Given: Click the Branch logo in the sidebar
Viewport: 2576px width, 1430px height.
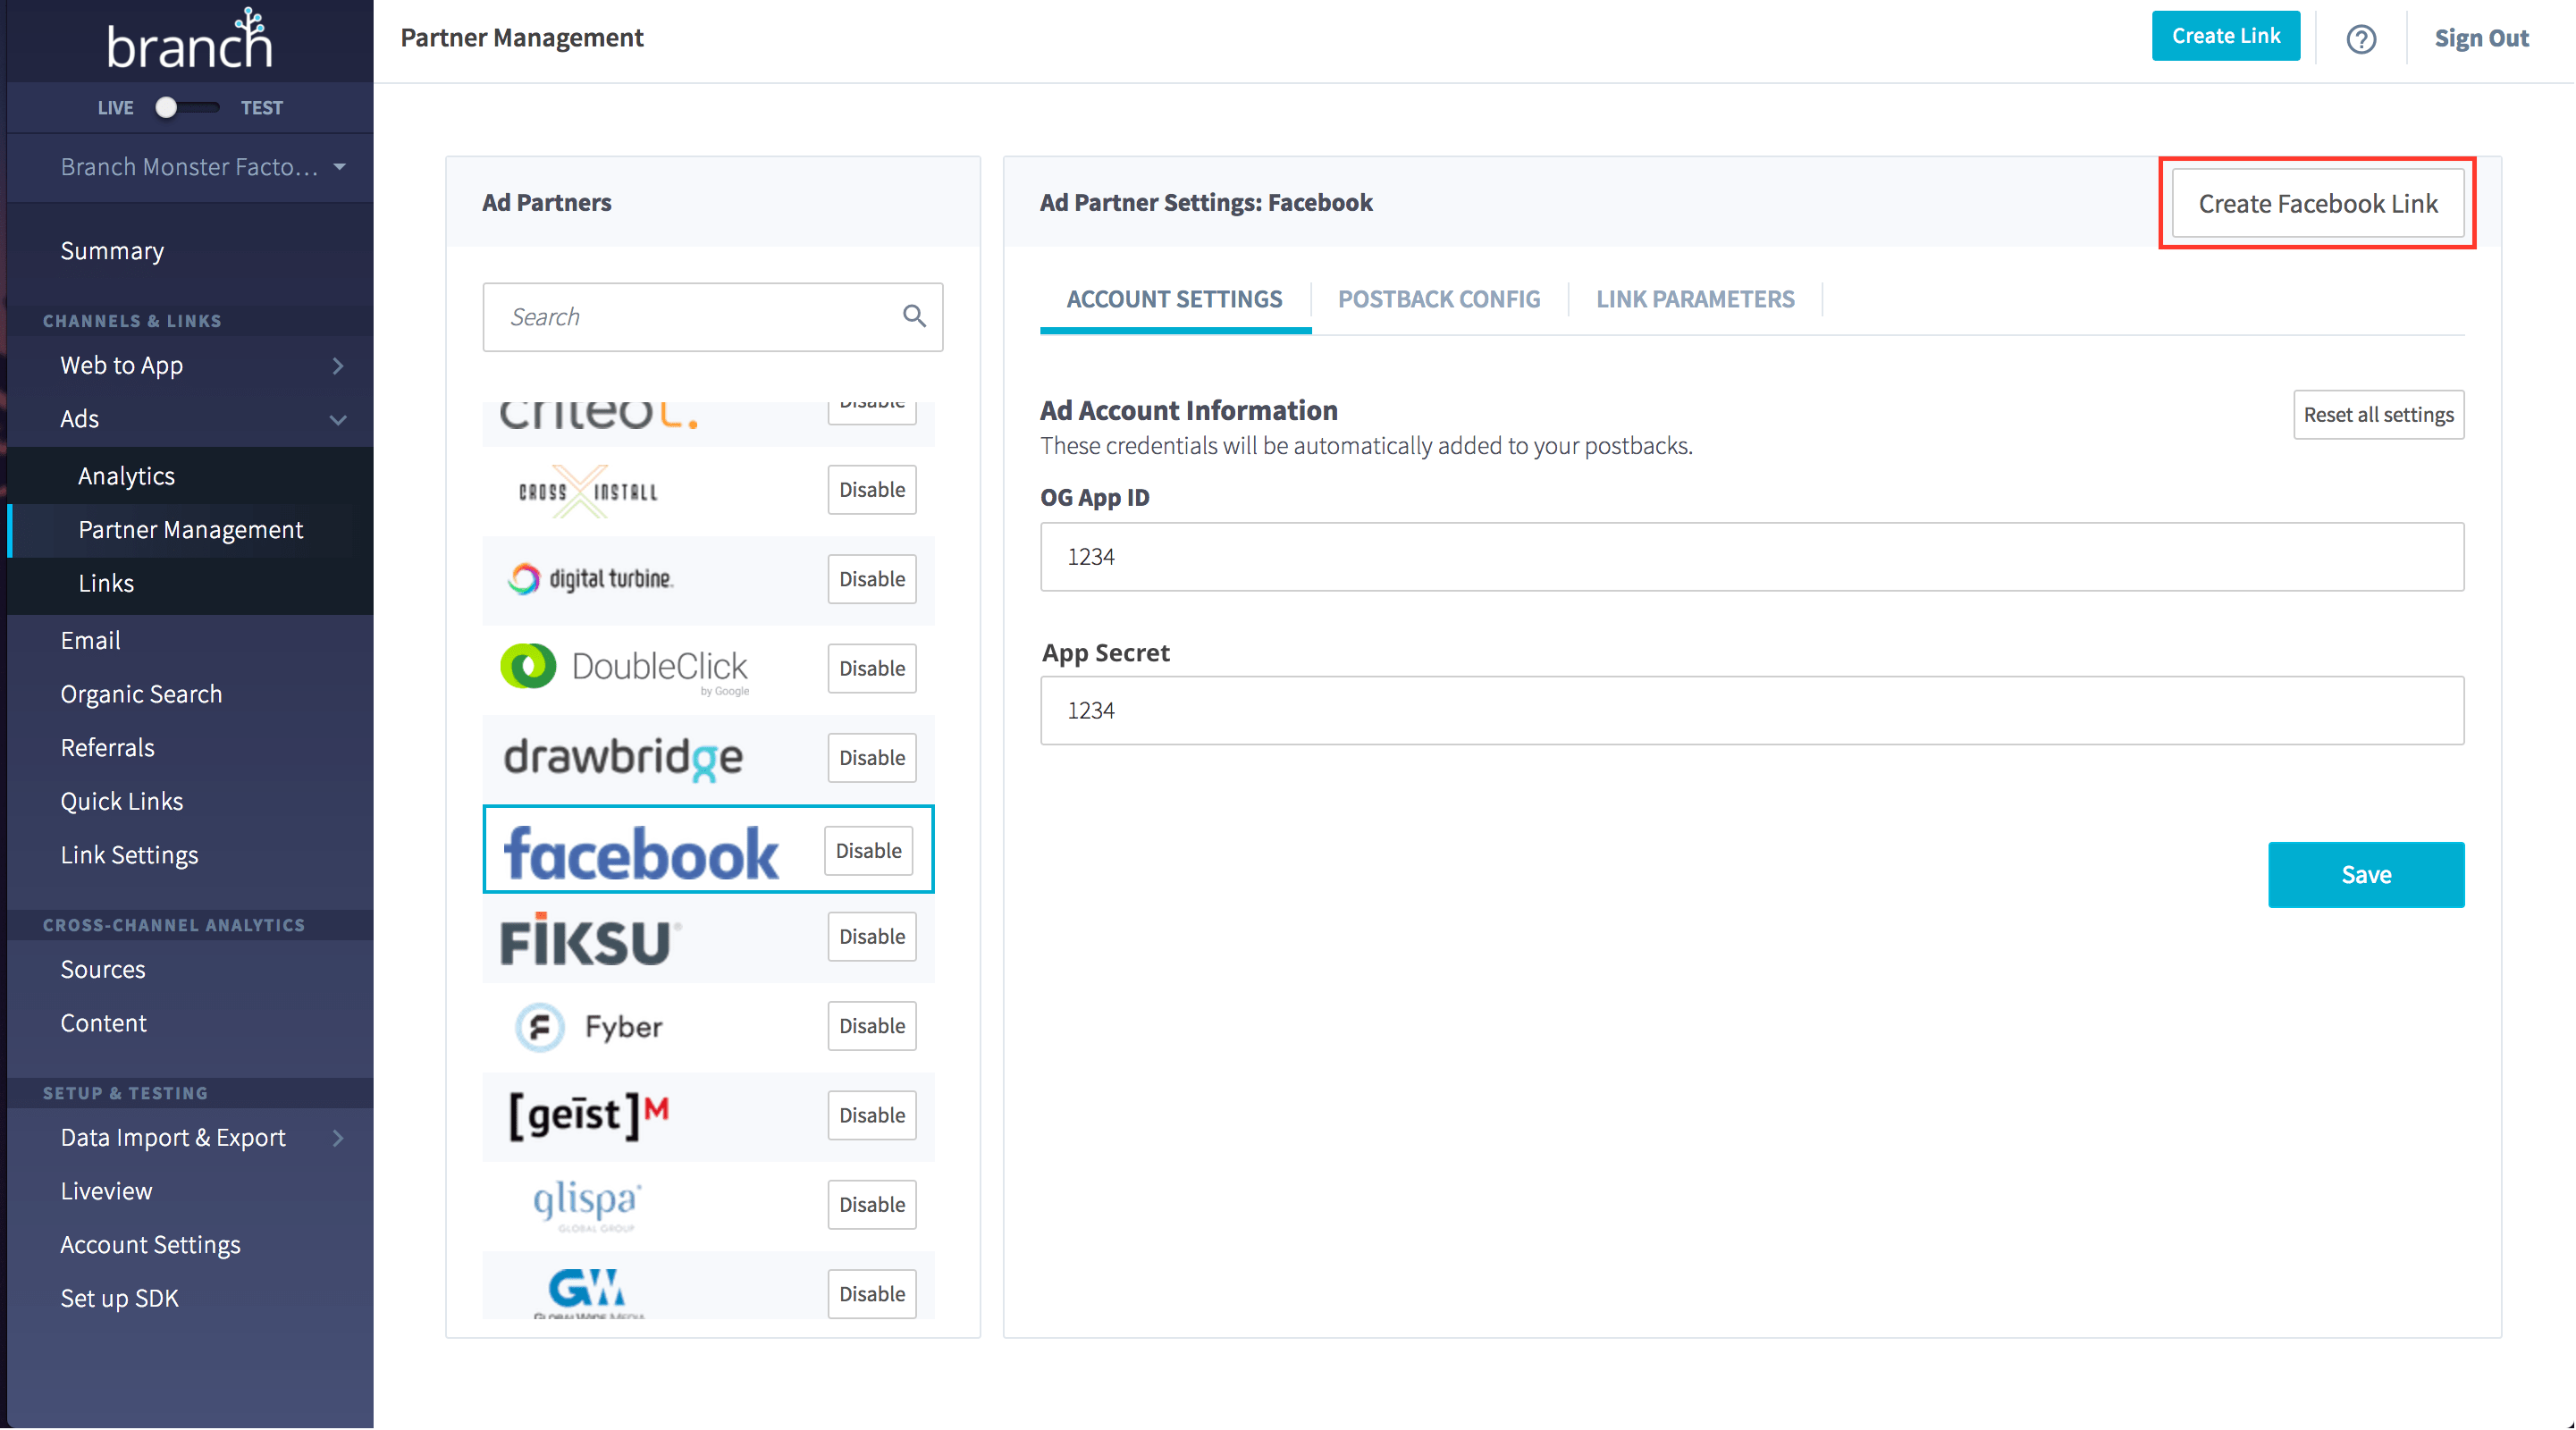Looking at the screenshot, I should point(189,40).
